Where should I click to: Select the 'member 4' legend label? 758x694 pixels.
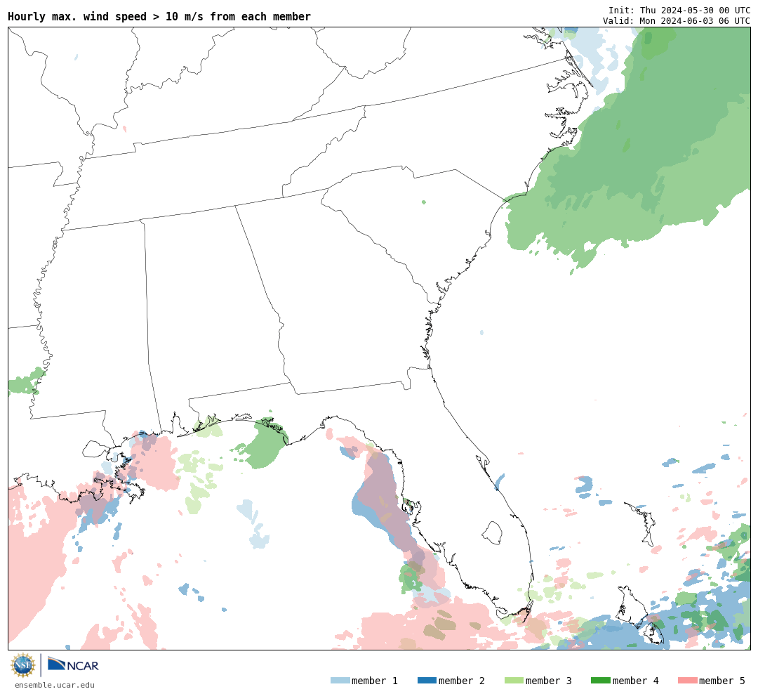[636, 681]
